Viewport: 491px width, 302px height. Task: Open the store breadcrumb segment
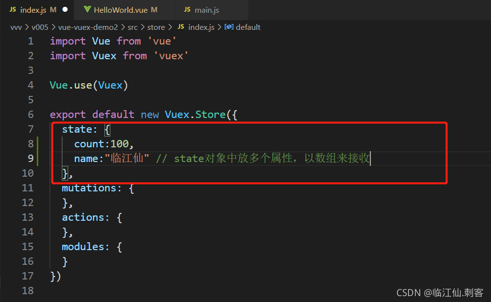coord(156,27)
